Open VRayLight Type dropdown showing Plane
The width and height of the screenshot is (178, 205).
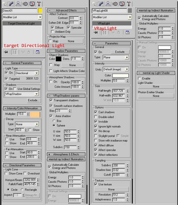pos(127,57)
